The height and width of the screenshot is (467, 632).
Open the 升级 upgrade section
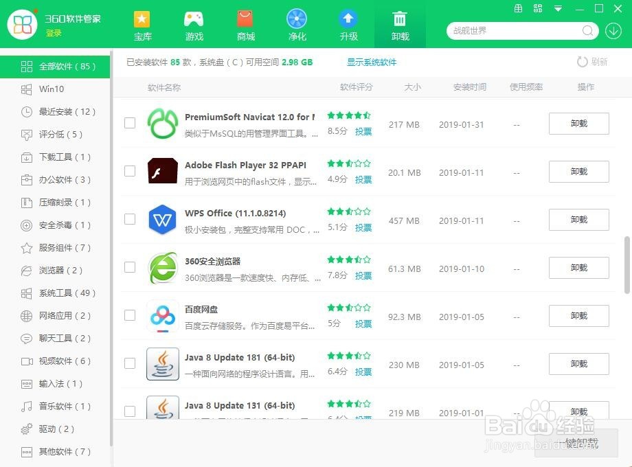348,24
